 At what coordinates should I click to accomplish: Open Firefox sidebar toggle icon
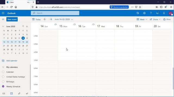click(161, 7)
